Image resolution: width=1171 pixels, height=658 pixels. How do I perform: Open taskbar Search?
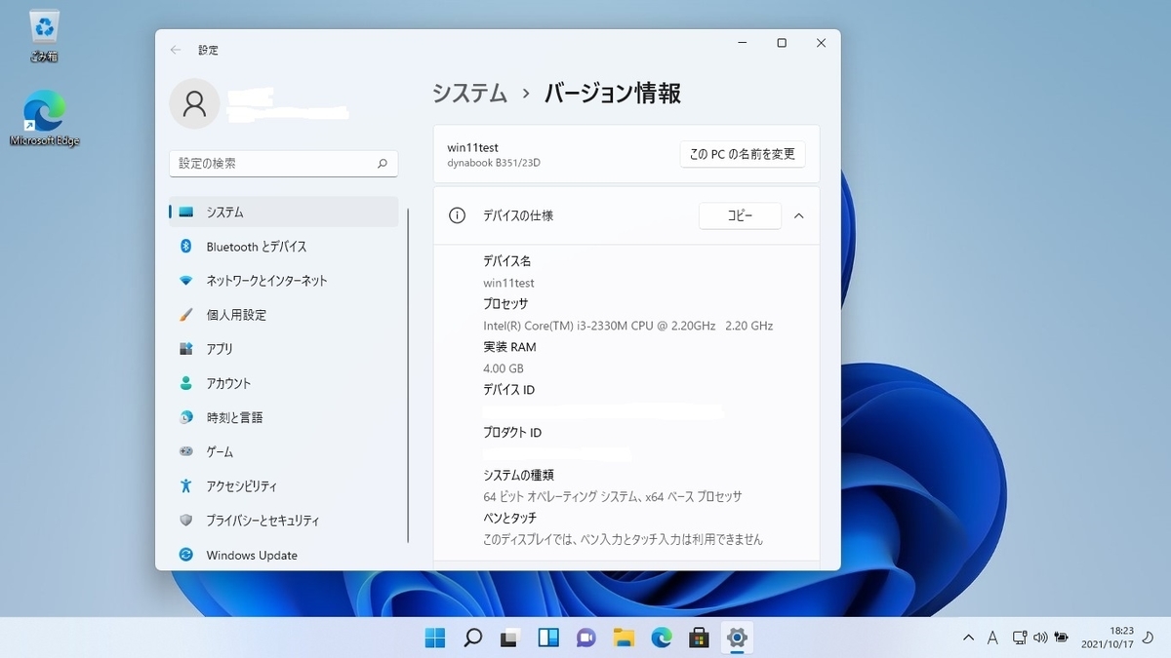pyautogui.click(x=472, y=638)
